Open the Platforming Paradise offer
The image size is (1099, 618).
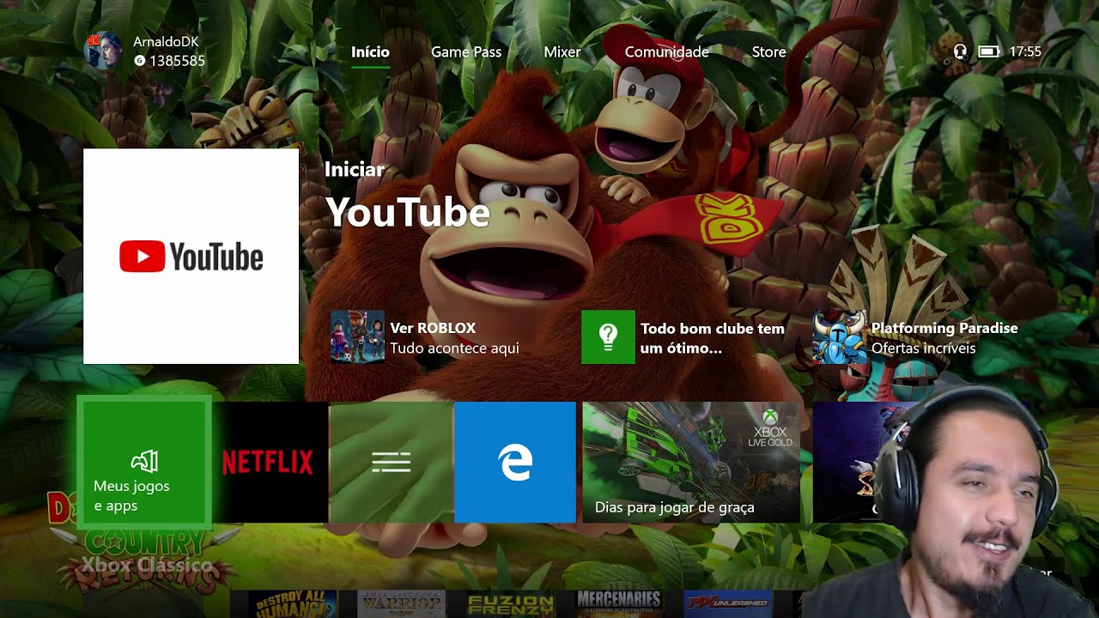[944, 338]
